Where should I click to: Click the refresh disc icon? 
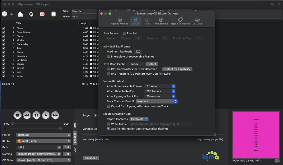tap(31, 14)
